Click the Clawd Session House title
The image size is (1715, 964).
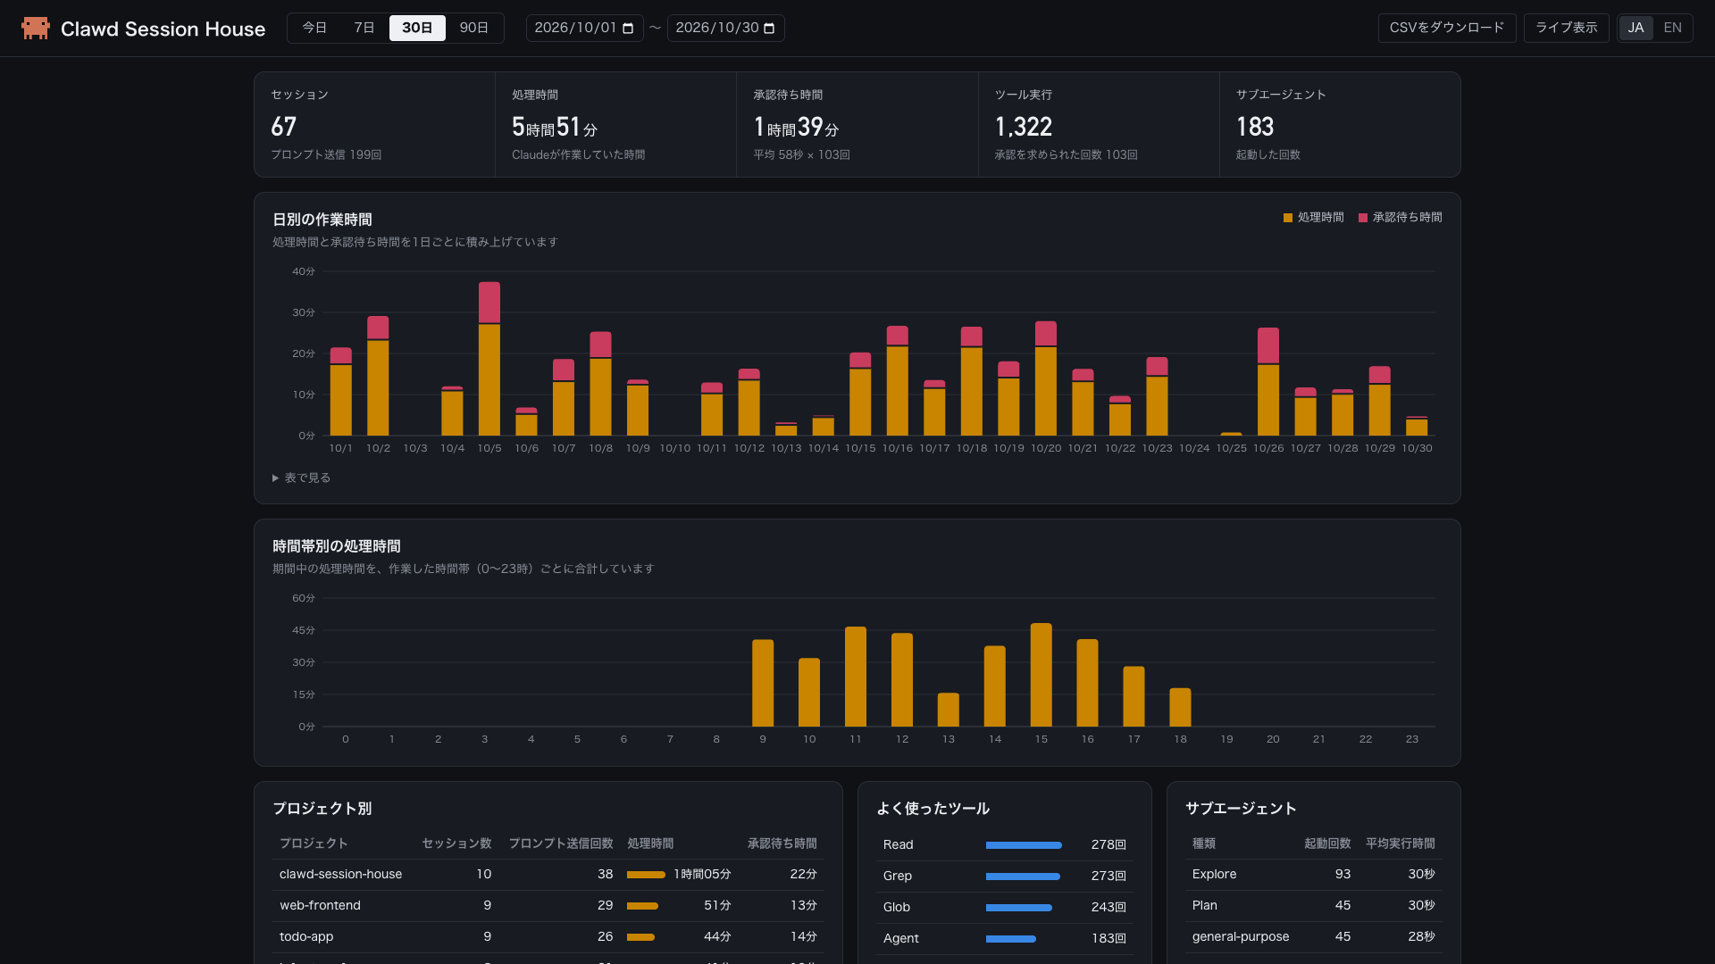pos(163,29)
